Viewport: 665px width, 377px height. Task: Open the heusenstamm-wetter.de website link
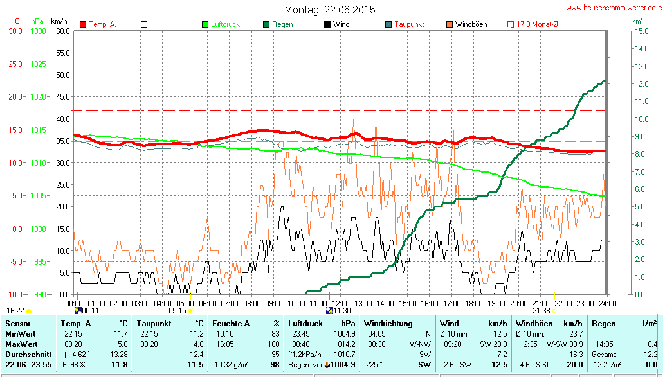(x=613, y=8)
